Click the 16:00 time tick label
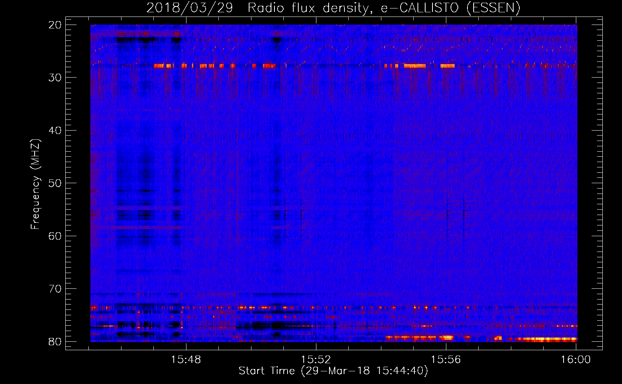The height and width of the screenshot is (384, 622). 575,360
